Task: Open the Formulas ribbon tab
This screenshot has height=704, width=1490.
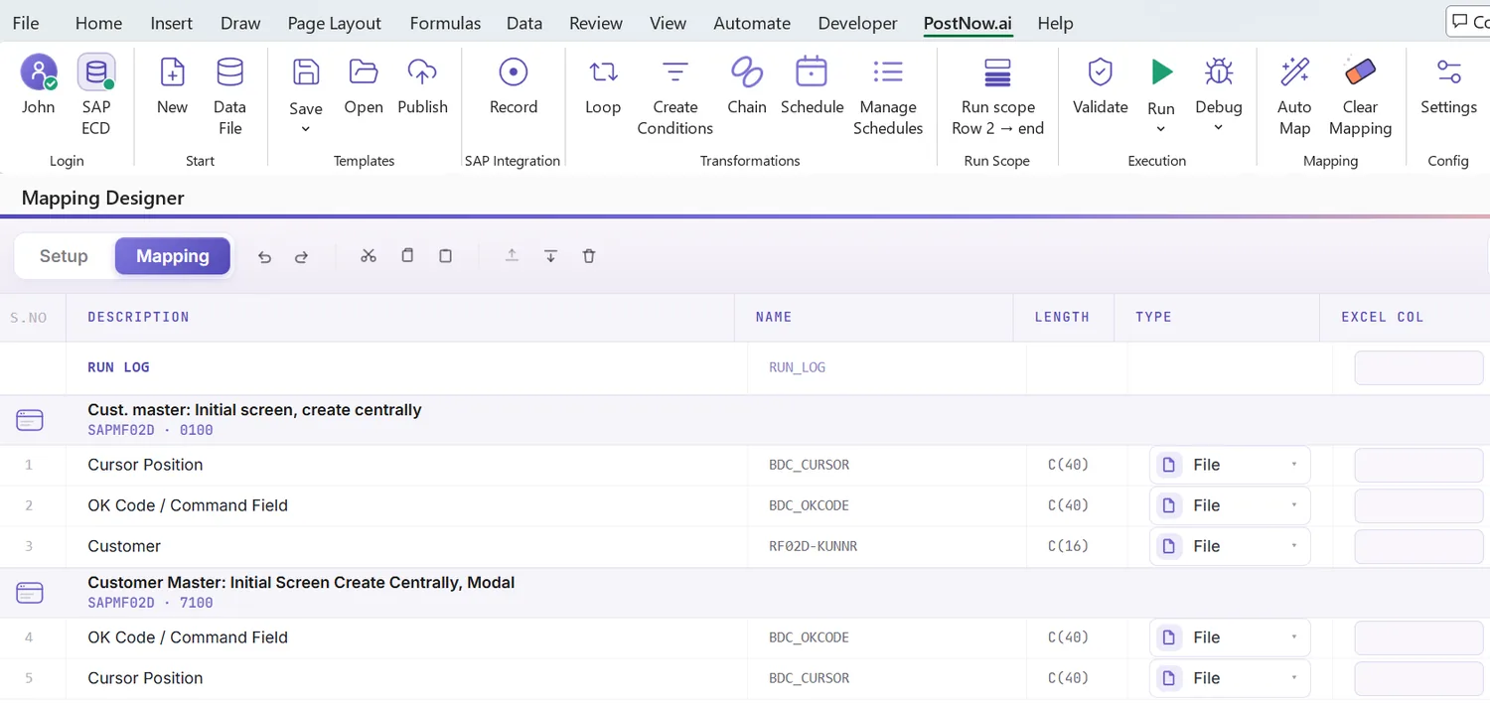Action: click(x=445, y=23)
